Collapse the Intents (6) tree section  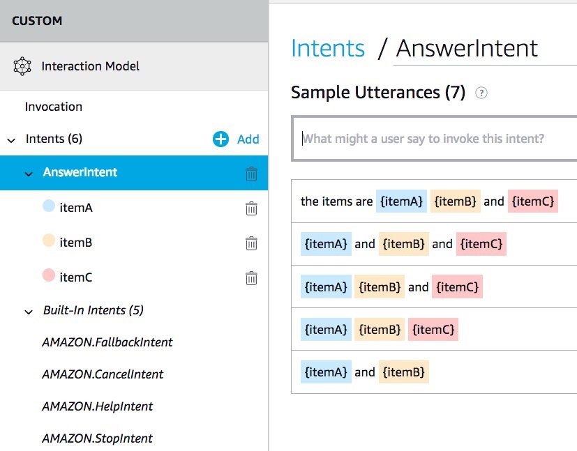tap(11, 140)
